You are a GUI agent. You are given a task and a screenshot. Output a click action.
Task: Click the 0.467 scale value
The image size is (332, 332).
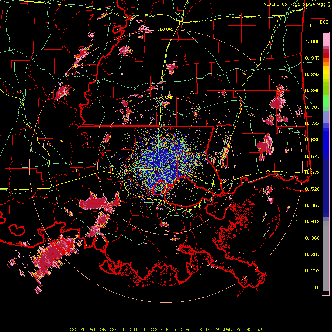pyautogui.click(x=312, y=205)
